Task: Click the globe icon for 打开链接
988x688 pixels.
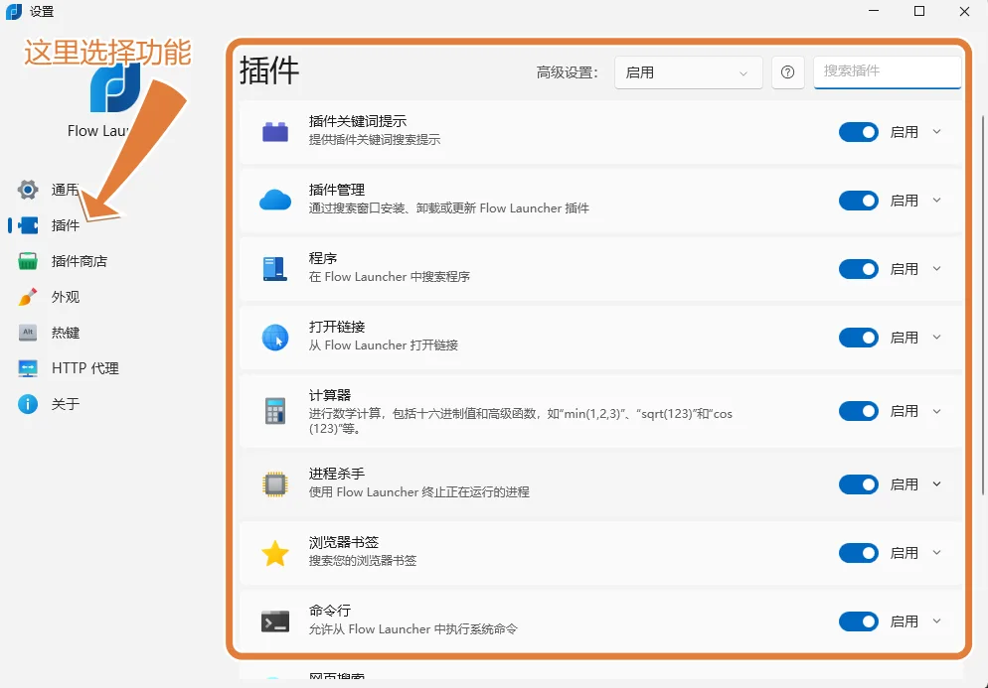Action: coord(275,338)
